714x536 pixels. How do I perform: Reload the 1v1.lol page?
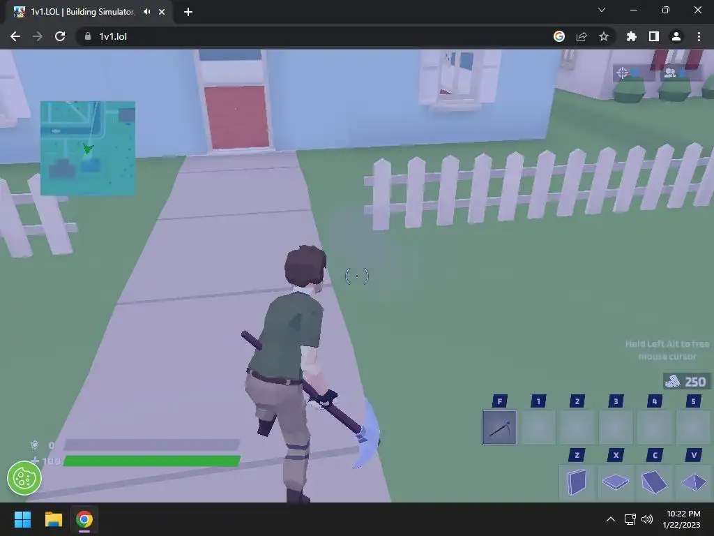tap(60, 36)
